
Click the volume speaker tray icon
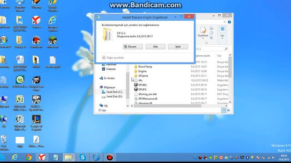coord(274,158)
